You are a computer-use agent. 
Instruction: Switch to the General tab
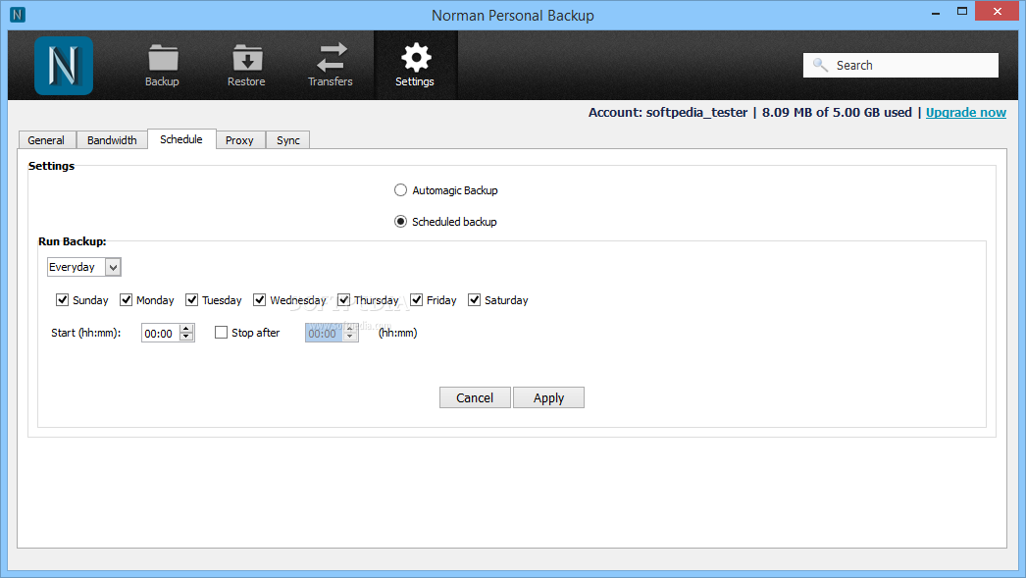[46, 140]
